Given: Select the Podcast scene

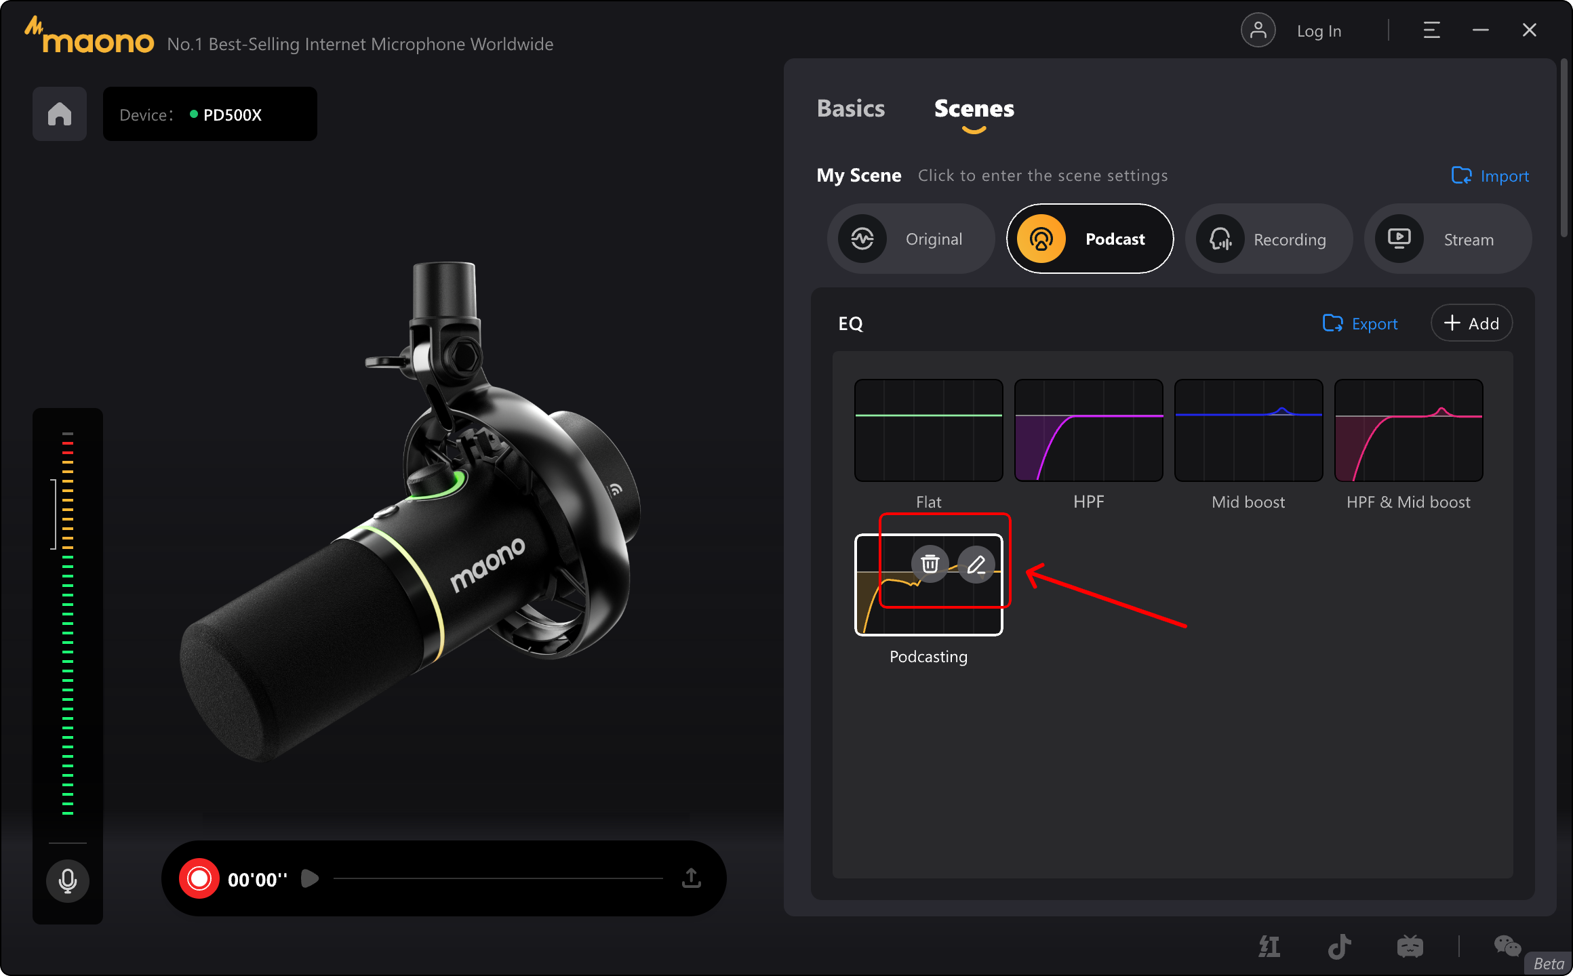Looking at the screenshot, I should 1090,239.
